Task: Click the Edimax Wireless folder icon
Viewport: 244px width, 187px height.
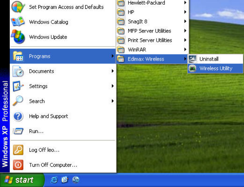Action: [121, 59]
